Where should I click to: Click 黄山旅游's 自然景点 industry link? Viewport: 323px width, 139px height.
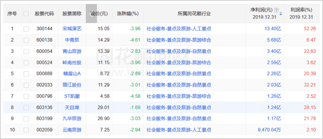pyautogui.click(x=202, y=51)
